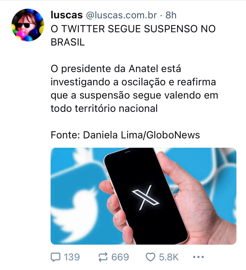Click the X logo on the phone screen

(145, 197)
